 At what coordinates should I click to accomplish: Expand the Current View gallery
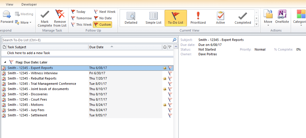point(257,24)
